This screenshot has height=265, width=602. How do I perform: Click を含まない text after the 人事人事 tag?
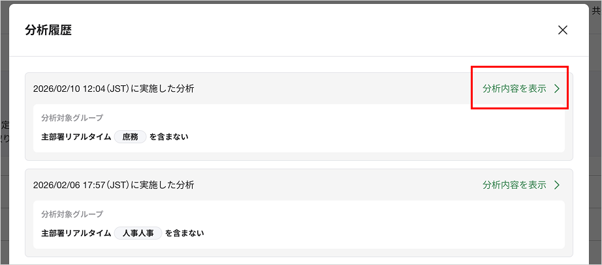(185, 233)
